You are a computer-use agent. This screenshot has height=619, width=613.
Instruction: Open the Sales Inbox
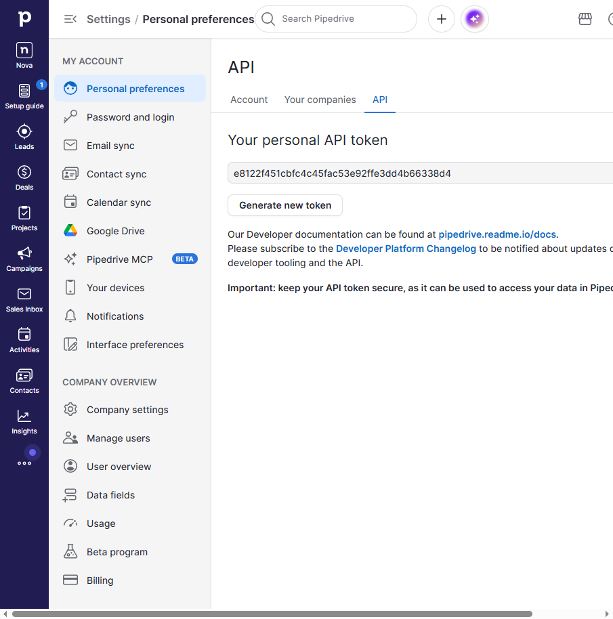point(24,299)
